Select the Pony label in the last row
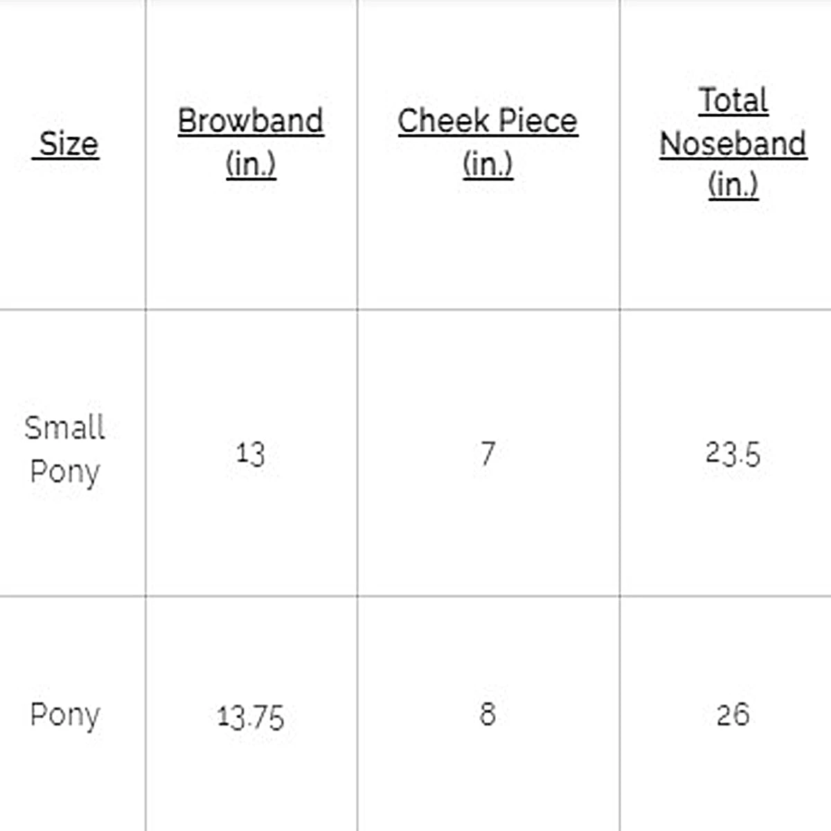831x831 pixels. point(65,715)
